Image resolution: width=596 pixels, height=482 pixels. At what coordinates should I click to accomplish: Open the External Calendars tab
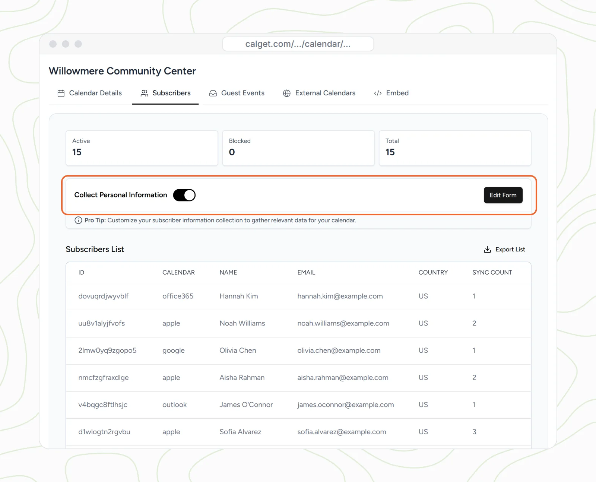[319, 93]
